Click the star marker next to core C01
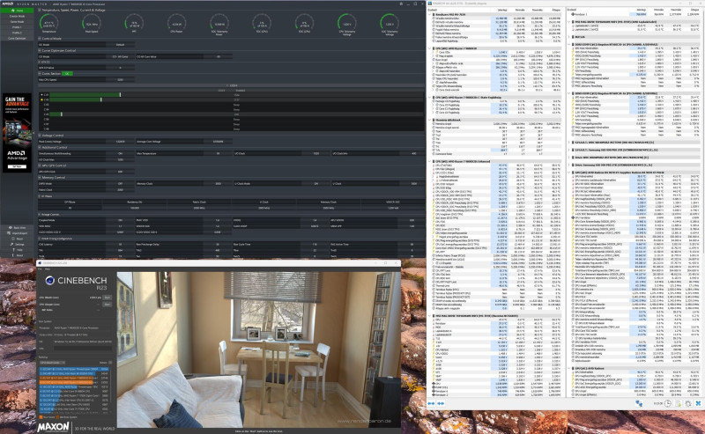 coord(41,95)
